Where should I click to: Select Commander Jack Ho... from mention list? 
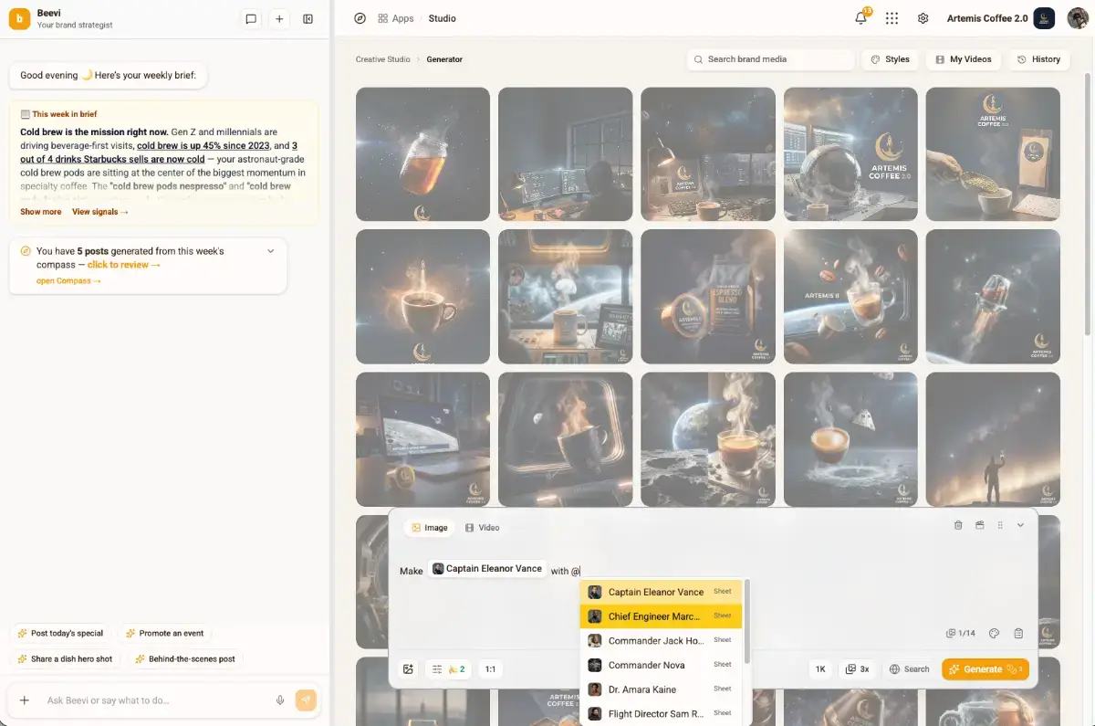click(662, 640)
